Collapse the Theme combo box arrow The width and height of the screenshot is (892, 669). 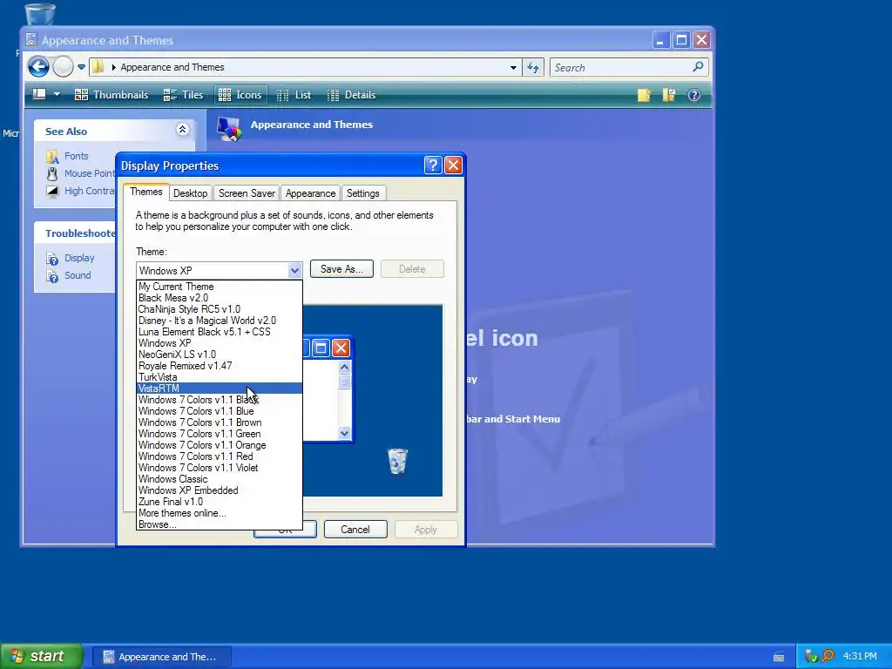(x=294, y=271)
